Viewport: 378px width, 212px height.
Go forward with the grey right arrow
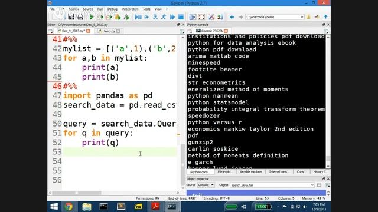coord(240,17)
